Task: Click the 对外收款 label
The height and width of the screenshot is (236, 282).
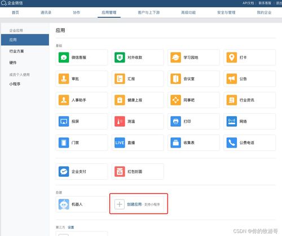Action: [135, 57]
